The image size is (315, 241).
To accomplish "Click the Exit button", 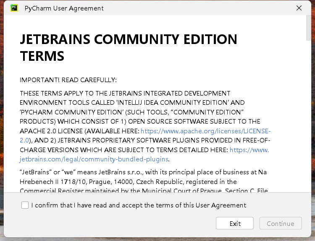I will (x=235, y=223).
